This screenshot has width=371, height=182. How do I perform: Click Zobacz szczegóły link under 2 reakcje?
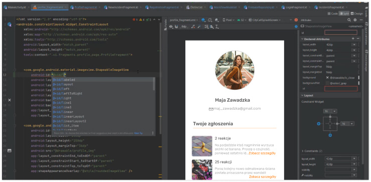click(262, 153)
